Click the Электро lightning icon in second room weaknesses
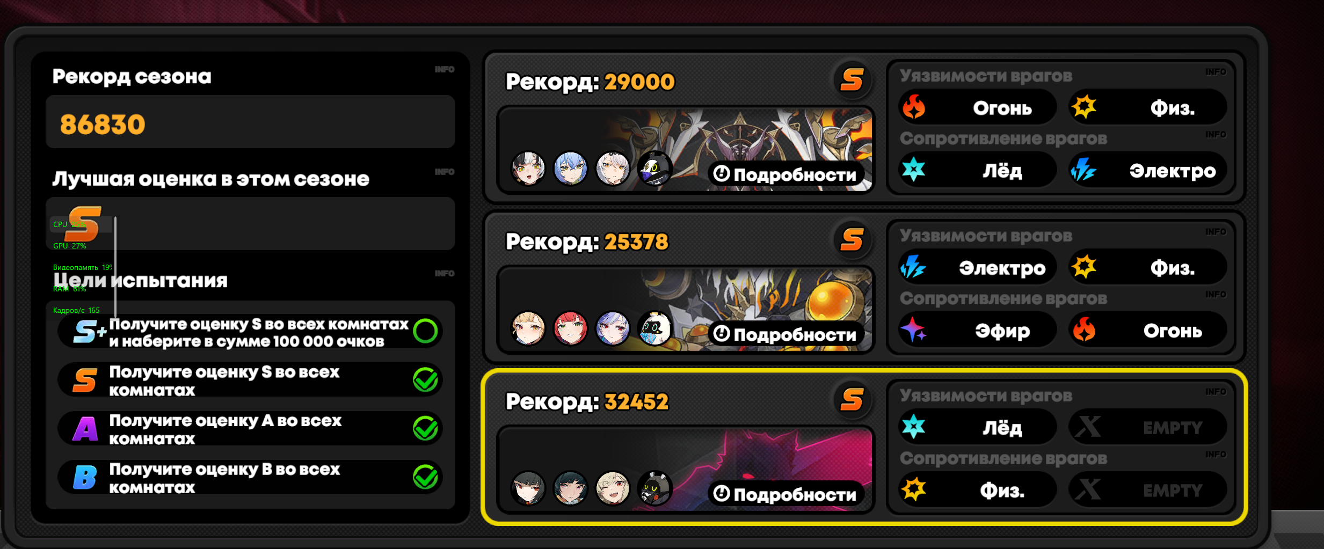 914,267
